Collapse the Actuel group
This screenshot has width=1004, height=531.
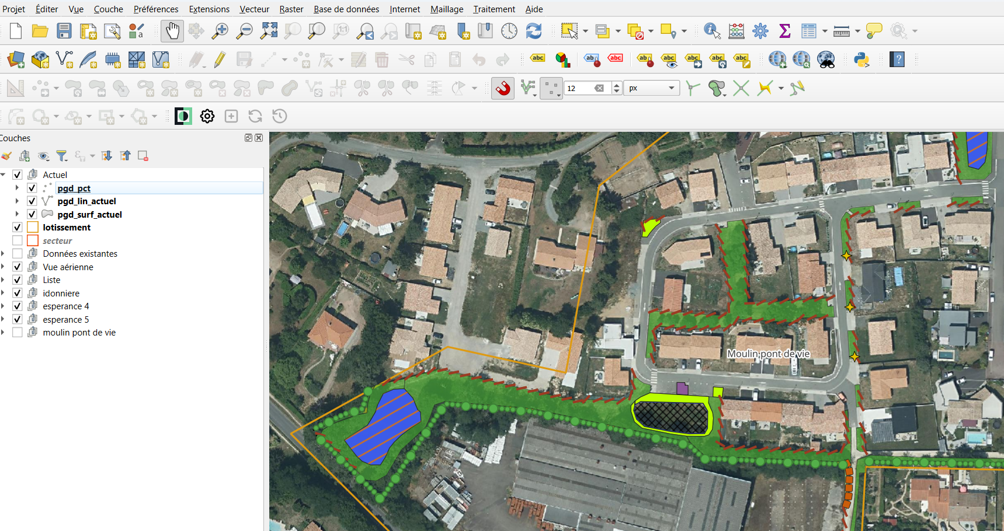tap(3, 174)
